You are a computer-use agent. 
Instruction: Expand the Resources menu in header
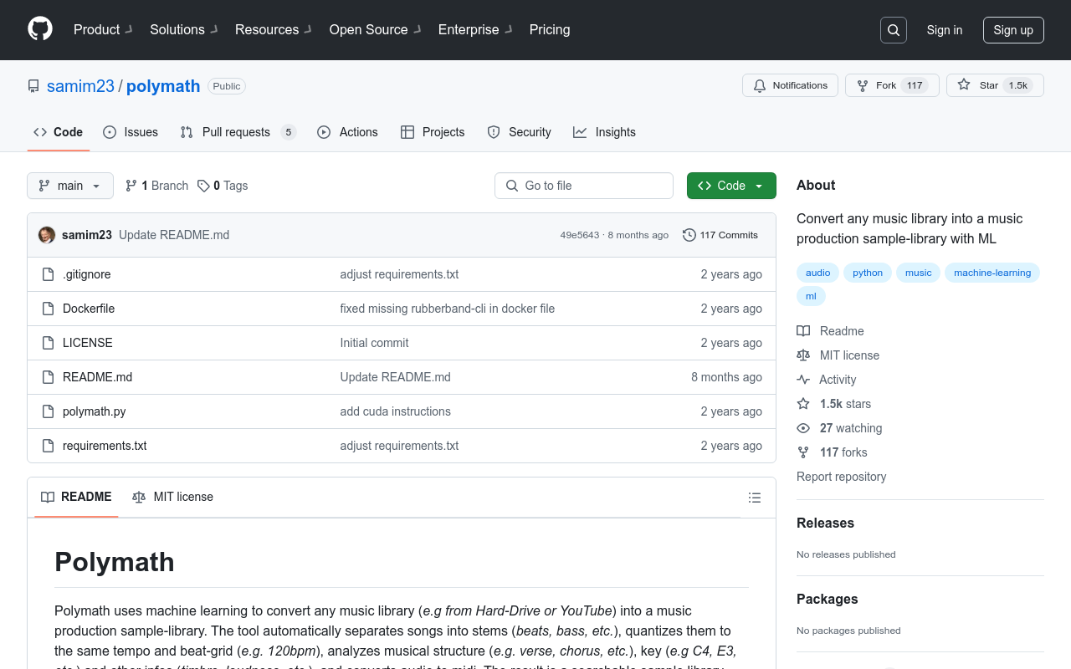coord(274,29)
